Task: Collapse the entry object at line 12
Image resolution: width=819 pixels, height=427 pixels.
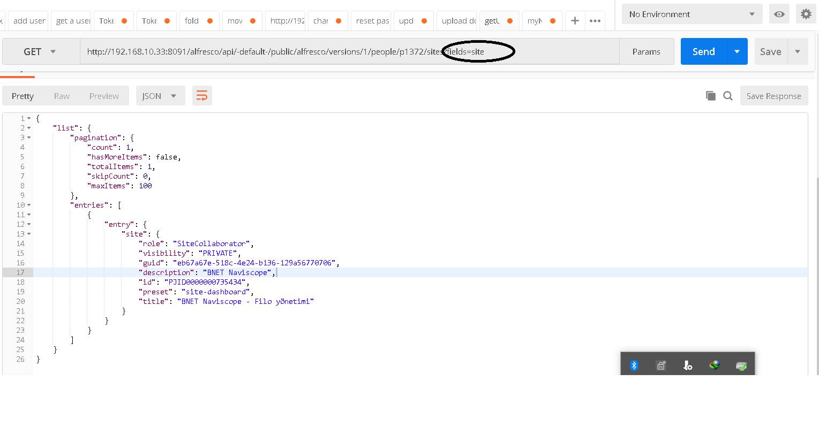Action: 29,224
